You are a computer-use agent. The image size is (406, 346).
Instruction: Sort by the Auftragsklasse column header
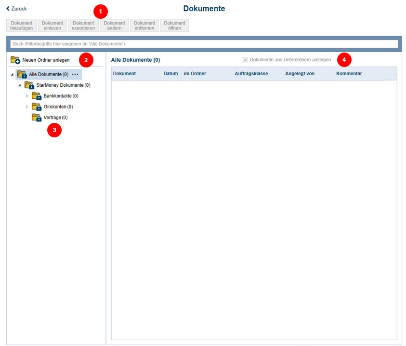point(251,74)
